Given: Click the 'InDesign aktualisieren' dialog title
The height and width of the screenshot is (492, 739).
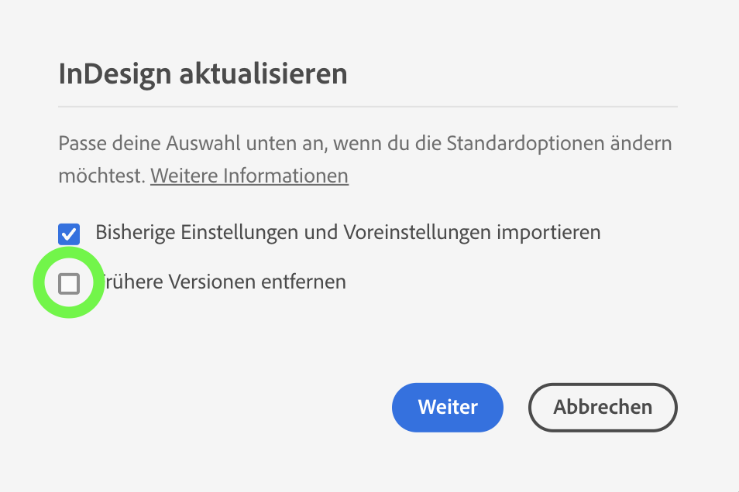Looking at the screenshot, I should tap(202, 74).
